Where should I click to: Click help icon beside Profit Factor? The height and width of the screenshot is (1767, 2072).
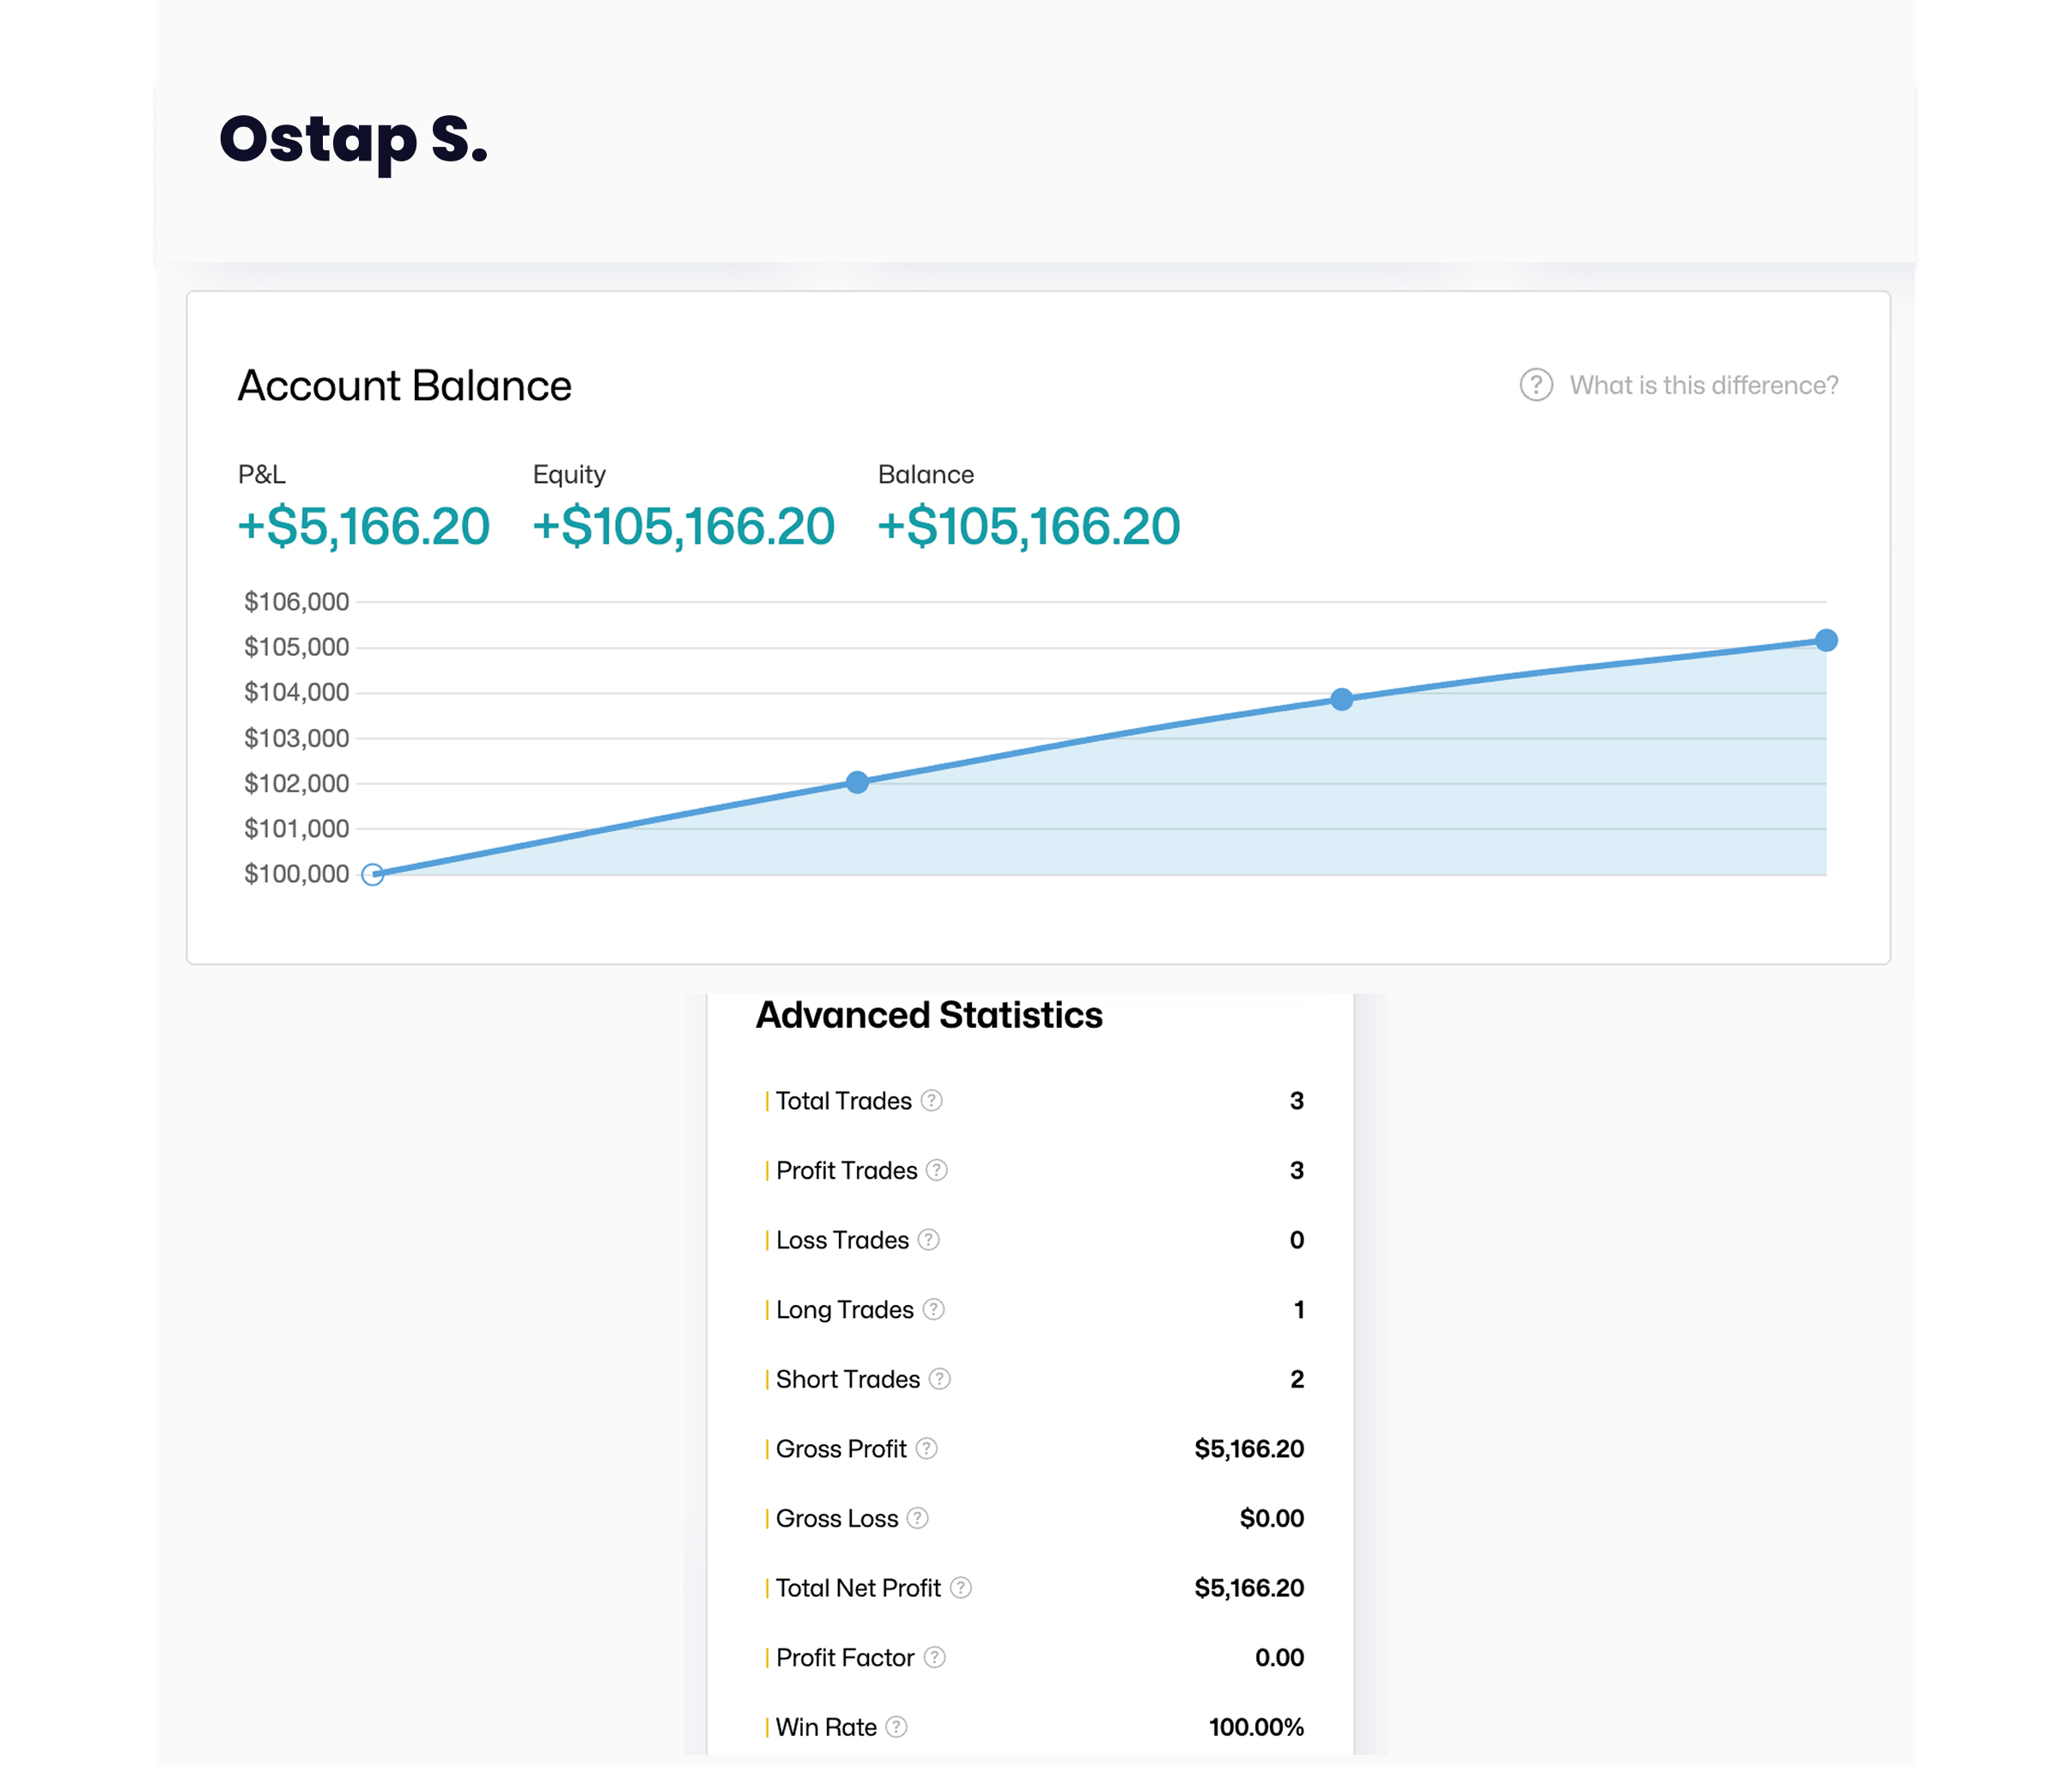pos(934,1657)
